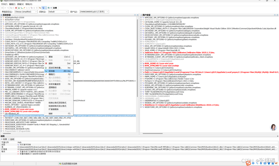The image size is (279, 166).
Task: Open the 皮肤 Default dropdown
Action: click(58, 11)
